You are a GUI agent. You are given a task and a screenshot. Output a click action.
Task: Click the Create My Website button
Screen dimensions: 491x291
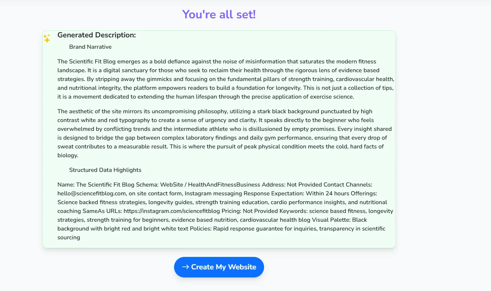coord(219,267)
